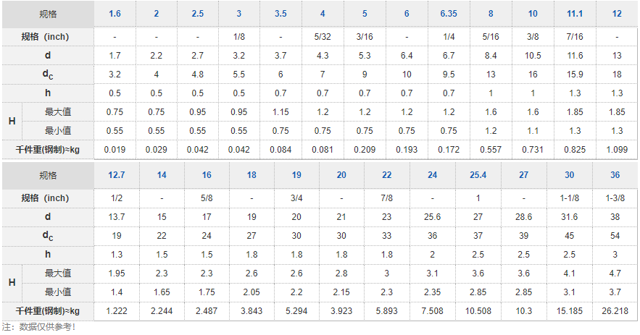
Task: Select the 25.4 size column header
Action: click(478, 175)
